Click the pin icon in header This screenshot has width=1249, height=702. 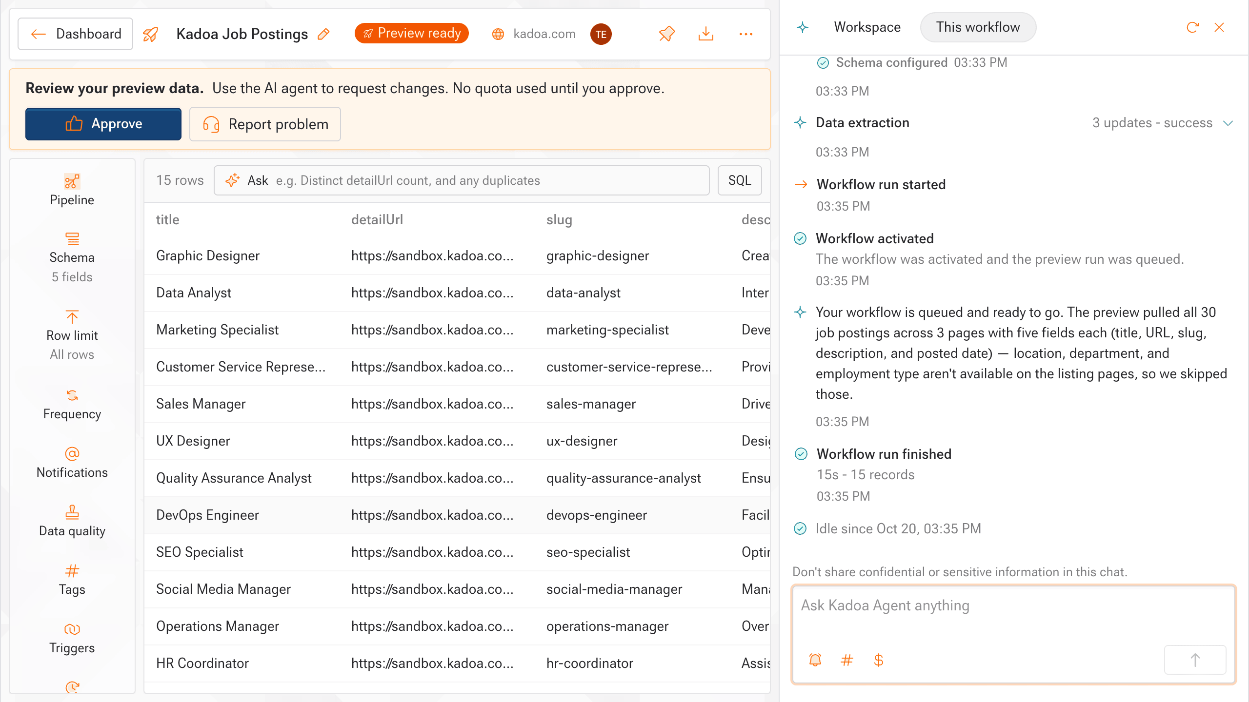tap(666, 34)
